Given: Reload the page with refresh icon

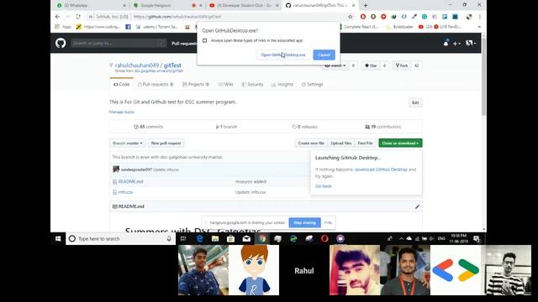Looking at the screenshot, I should [x=78, y=17].
